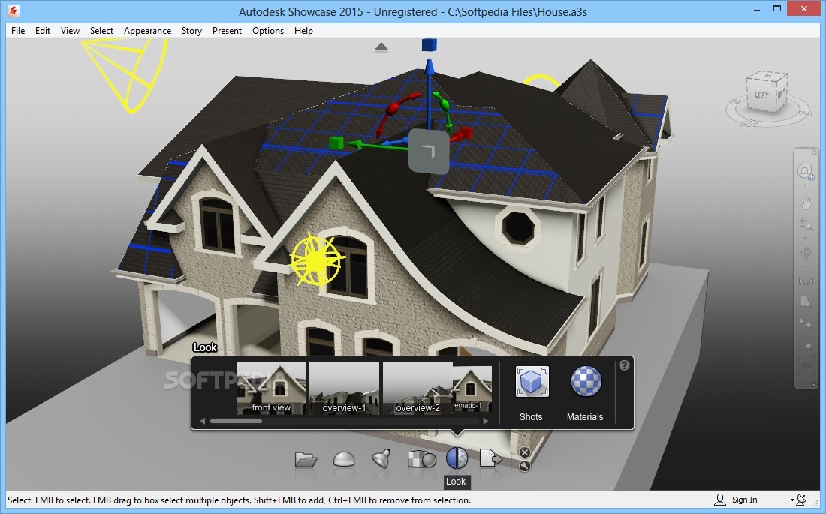
Task: Open the View menu
Action: pos(70,31)
